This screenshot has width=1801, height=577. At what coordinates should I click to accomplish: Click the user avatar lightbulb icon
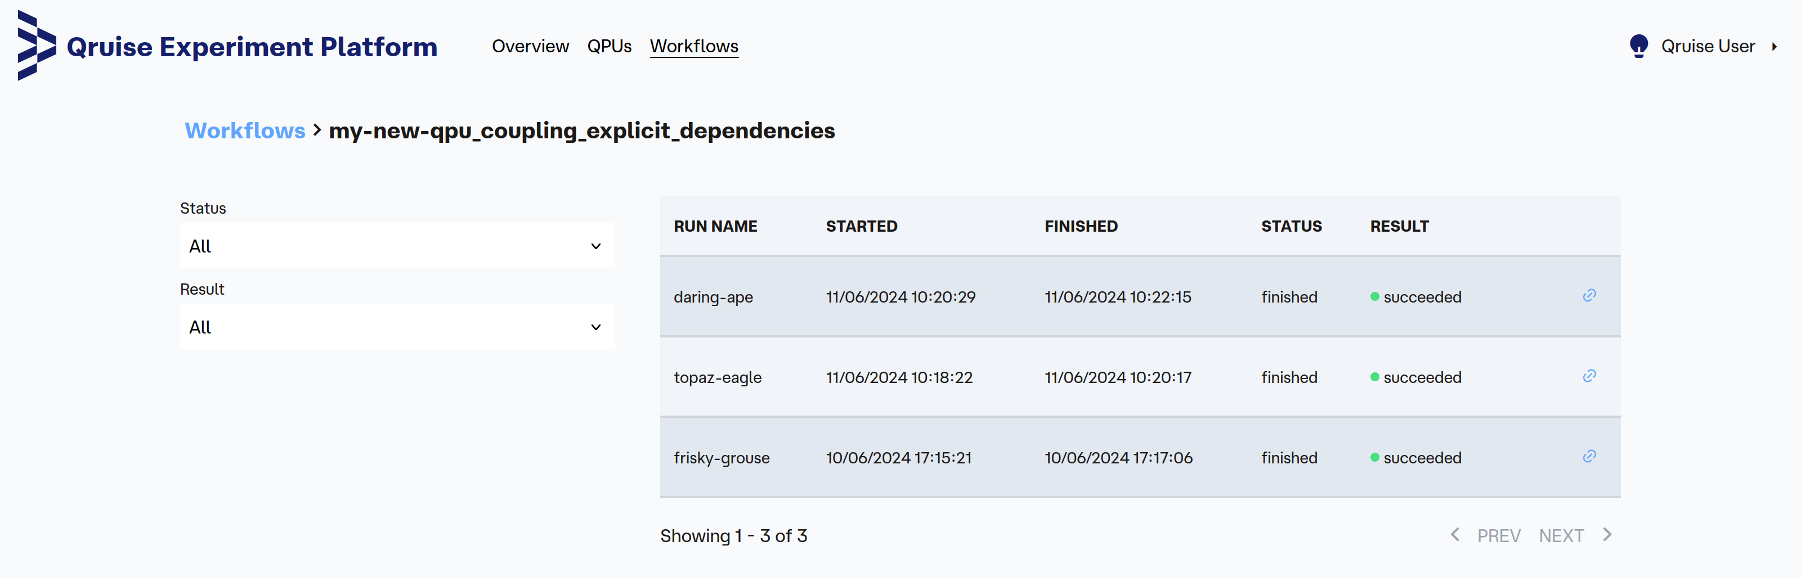pyautogui.click(x=1639, y=46)
